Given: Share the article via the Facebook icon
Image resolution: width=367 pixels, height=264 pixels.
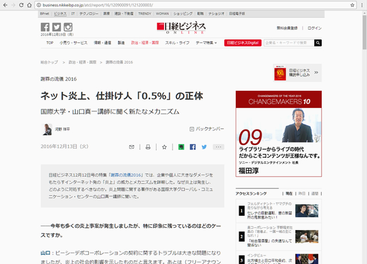Looking at the screenshot, I should [x=193, y=147].
